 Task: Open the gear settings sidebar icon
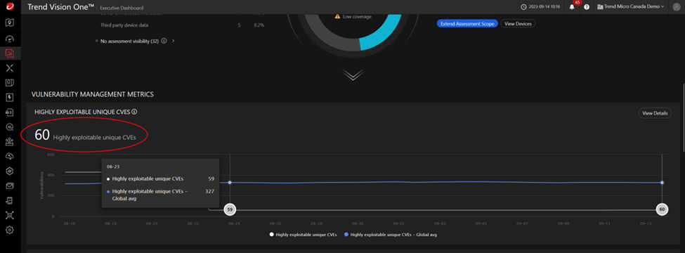click(10, 230)
